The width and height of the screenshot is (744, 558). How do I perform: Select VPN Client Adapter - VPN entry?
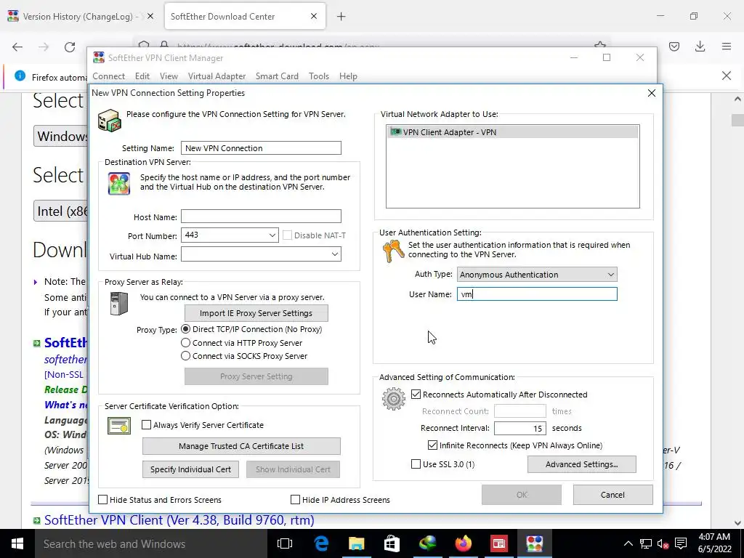(512, 132)
